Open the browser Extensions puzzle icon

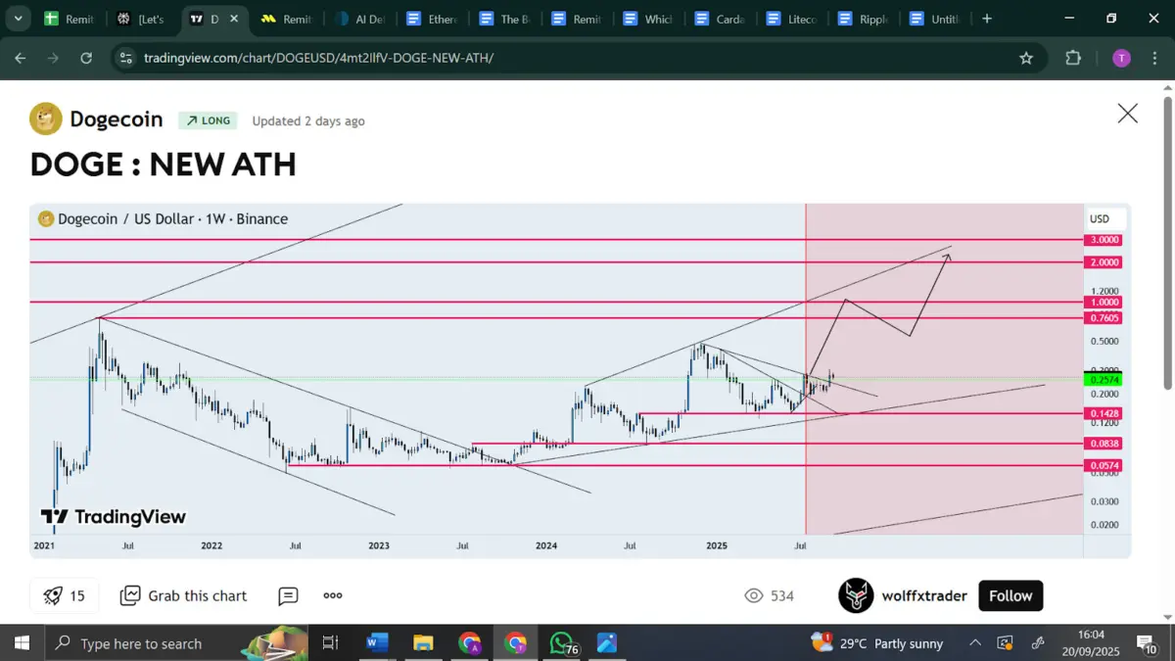coord(1073,58)
